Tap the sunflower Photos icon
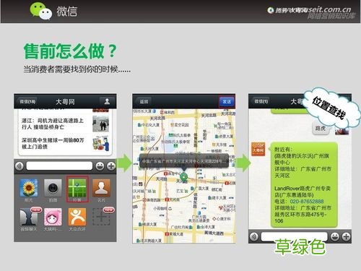Image resolution: width=361 pixels, height=271 pixels. pos(29,188)
